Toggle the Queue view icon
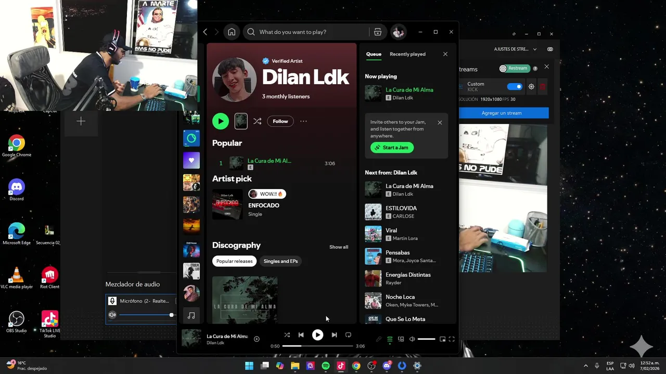This screenshot has height=374, width=666. pos(390,339)
